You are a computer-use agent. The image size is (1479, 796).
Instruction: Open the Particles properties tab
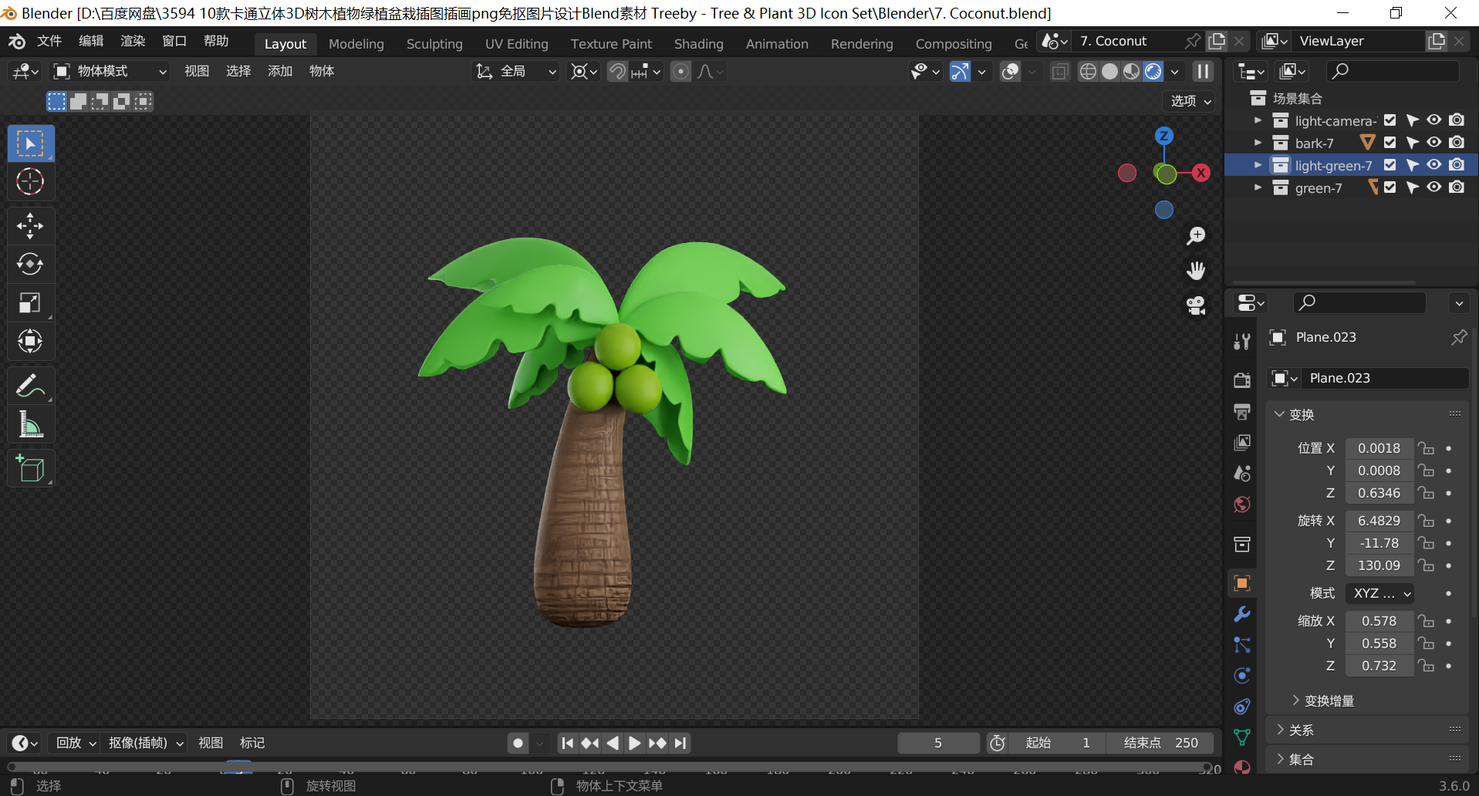coord(1242,645)
